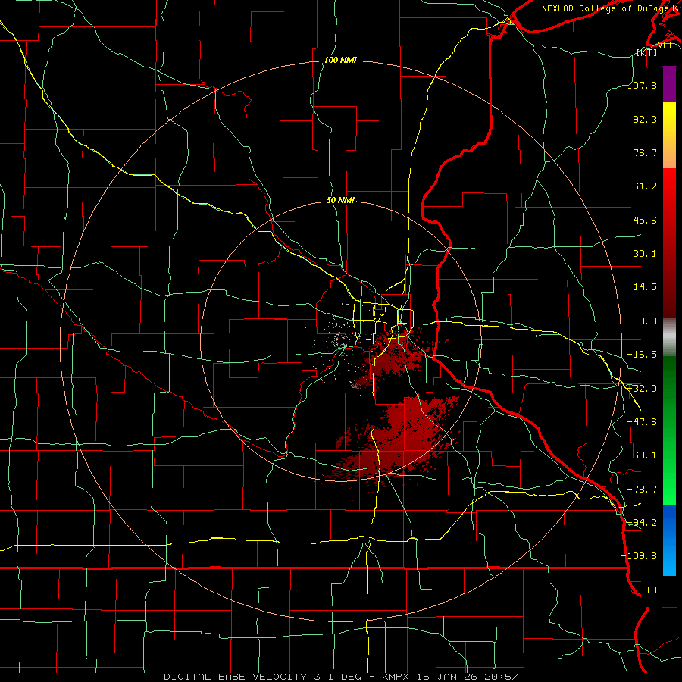Choose the -47.6 scale label
Viewport: 682px width, 682px height.
click(x=643, y=422)
